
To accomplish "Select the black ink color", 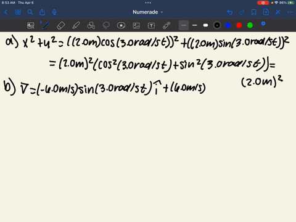I will click(217, 25).
